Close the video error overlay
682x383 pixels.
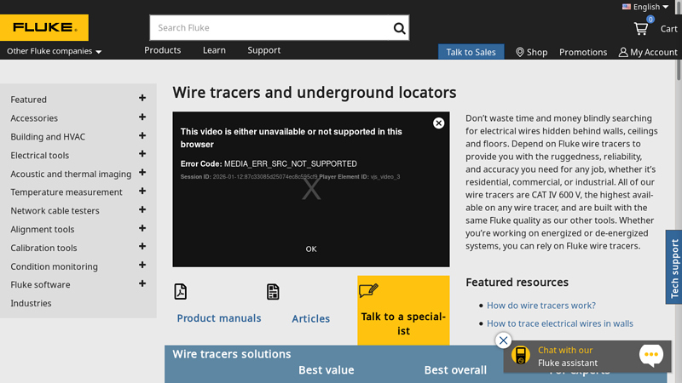tap(438, 123)
